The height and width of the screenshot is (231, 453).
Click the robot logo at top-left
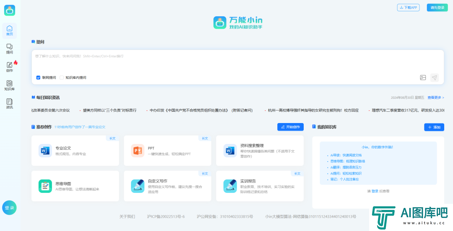coord(10,10)
